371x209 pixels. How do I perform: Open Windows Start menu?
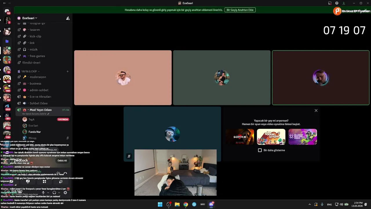160,204
